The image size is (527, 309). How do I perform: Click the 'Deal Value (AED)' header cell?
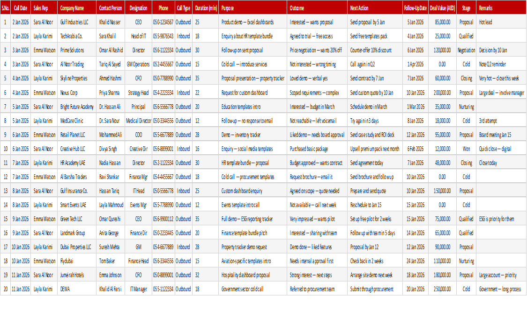click(x=442, y=8)
